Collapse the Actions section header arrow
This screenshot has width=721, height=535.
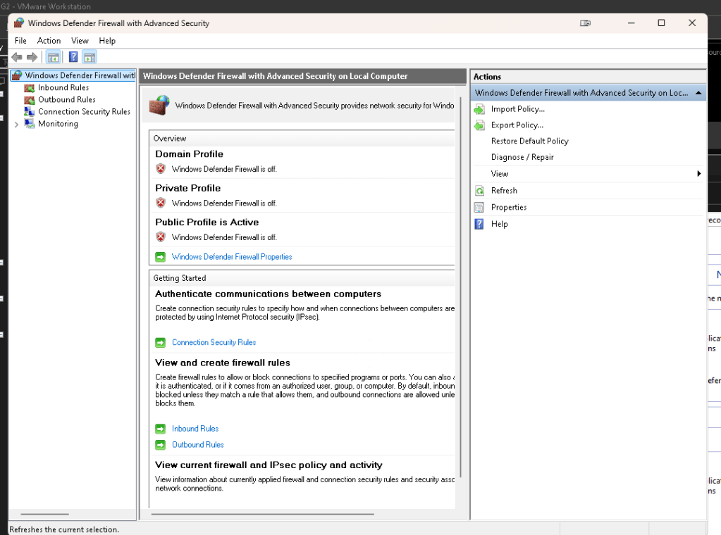point(698,93)
